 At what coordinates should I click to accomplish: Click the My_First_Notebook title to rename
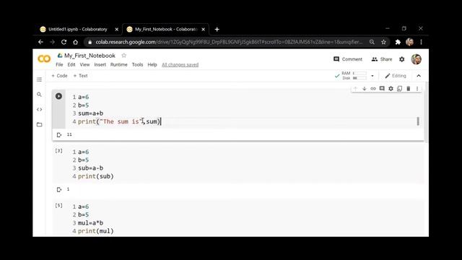click(90, 56)
